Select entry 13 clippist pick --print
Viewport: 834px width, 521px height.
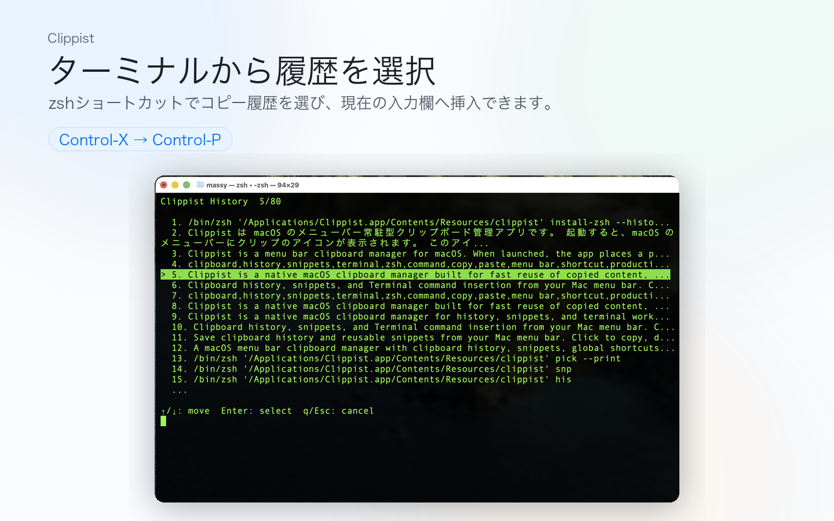[x=396, y=358]
